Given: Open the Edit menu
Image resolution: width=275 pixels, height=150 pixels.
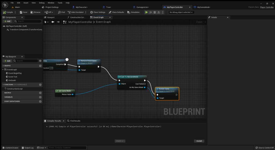Looking at the screenshot, I should [19, 3].
